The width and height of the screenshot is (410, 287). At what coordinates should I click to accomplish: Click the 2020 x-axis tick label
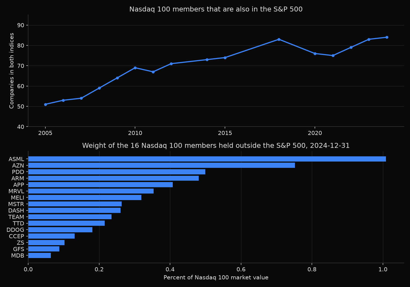tap(315, 133)
